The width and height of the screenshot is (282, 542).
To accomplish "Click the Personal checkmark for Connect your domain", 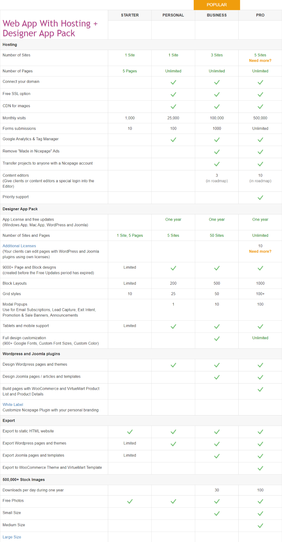I will point(173,82).
